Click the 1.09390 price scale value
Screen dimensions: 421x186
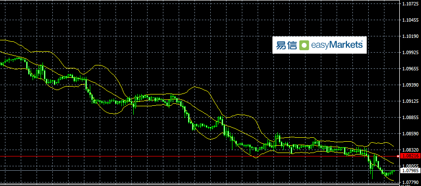pyautogui.click(x=410, y=85)
